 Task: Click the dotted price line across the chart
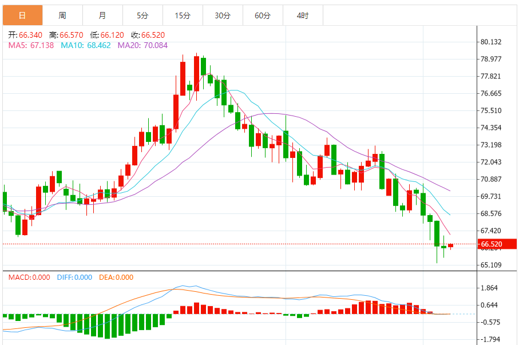coord(240,243)
